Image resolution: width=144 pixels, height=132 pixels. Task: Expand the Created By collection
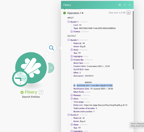[72, 60]
